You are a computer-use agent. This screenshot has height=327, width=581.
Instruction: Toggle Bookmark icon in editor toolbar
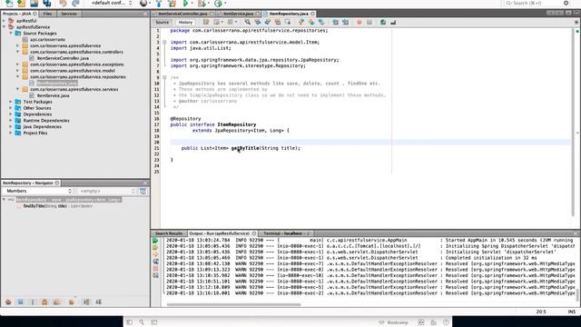(x=321, y=22)
